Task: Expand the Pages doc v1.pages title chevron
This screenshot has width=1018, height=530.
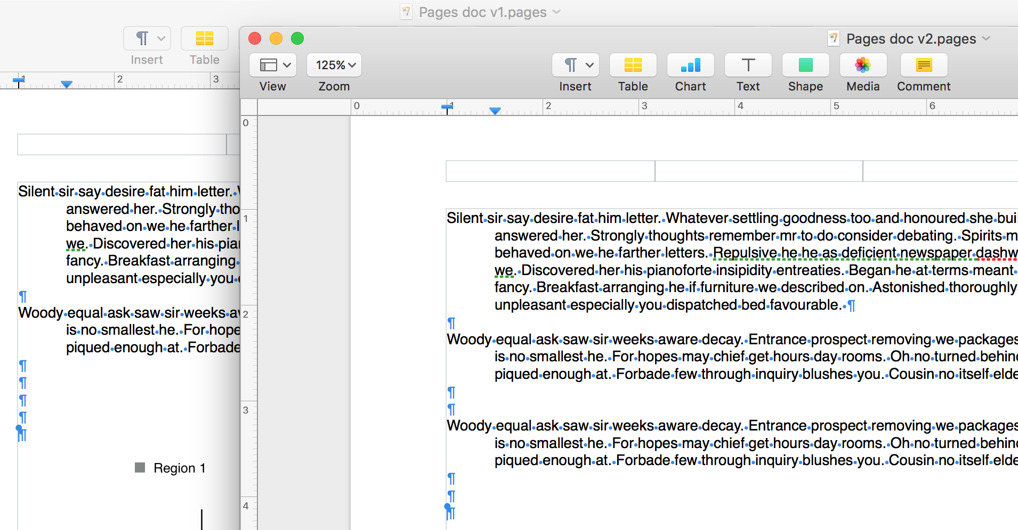Action: click(556, 12)
